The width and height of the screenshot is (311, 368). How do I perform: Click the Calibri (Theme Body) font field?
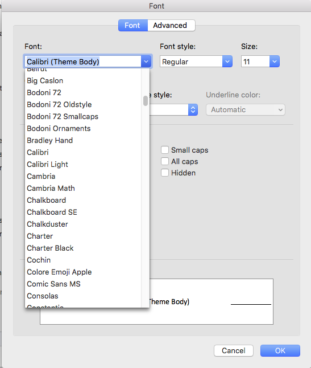[83, 62]
